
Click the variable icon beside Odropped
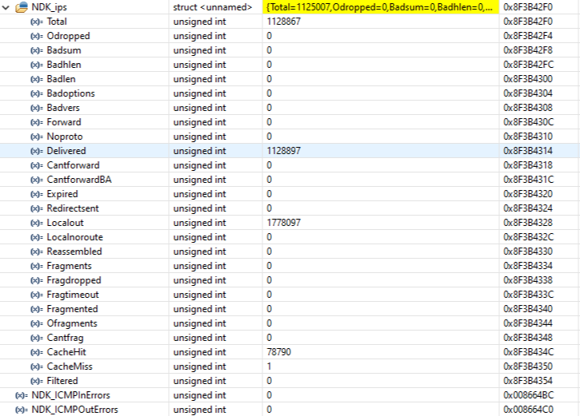[x=37, y=36]
